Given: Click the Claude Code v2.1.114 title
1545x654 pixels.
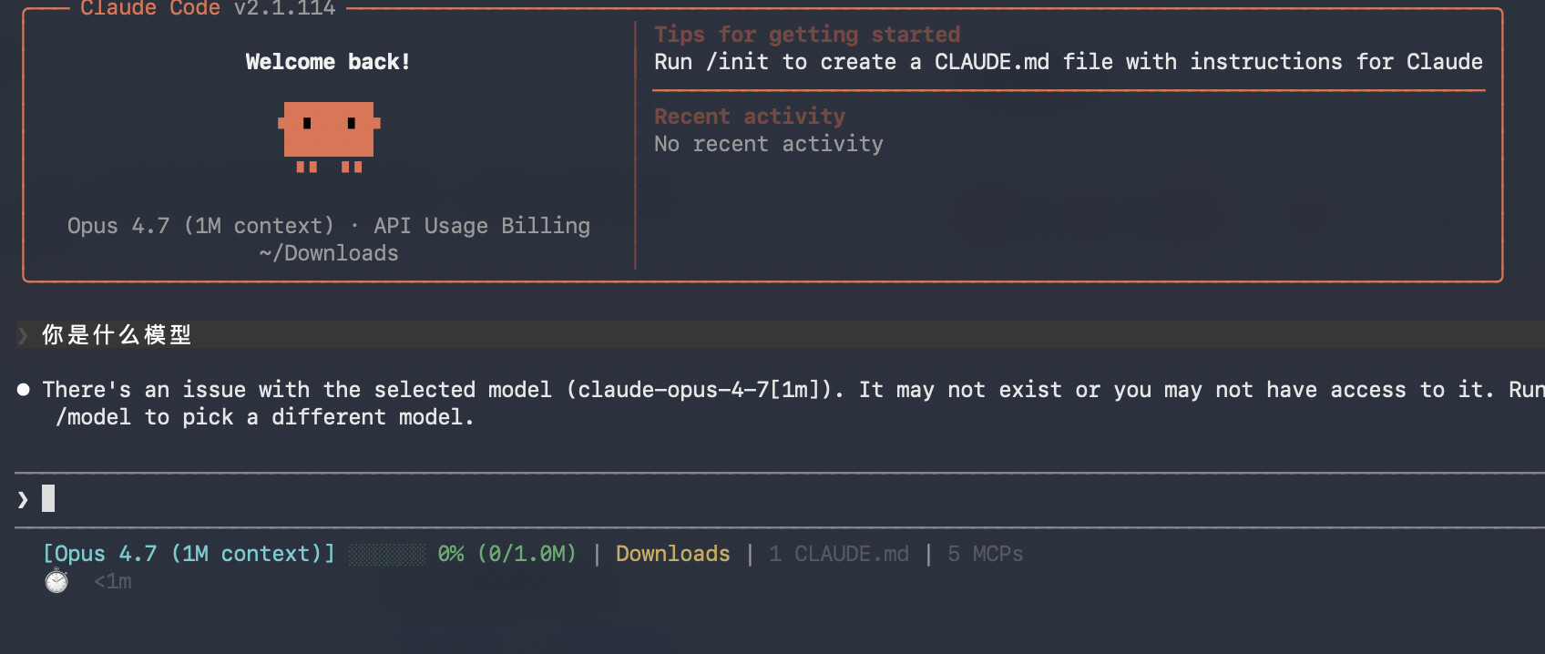Looking at the screenshot, I should (x=208, y=8).
